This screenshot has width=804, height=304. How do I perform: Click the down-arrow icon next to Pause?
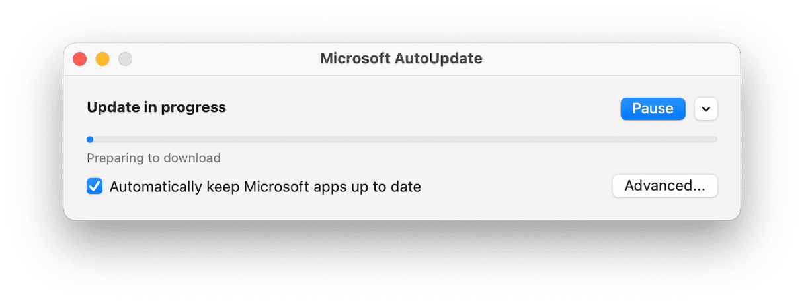click(706, 109)
